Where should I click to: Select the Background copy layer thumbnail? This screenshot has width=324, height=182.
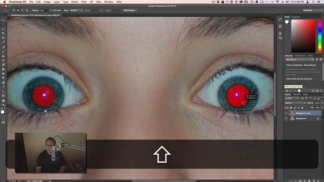pos(292,113)
